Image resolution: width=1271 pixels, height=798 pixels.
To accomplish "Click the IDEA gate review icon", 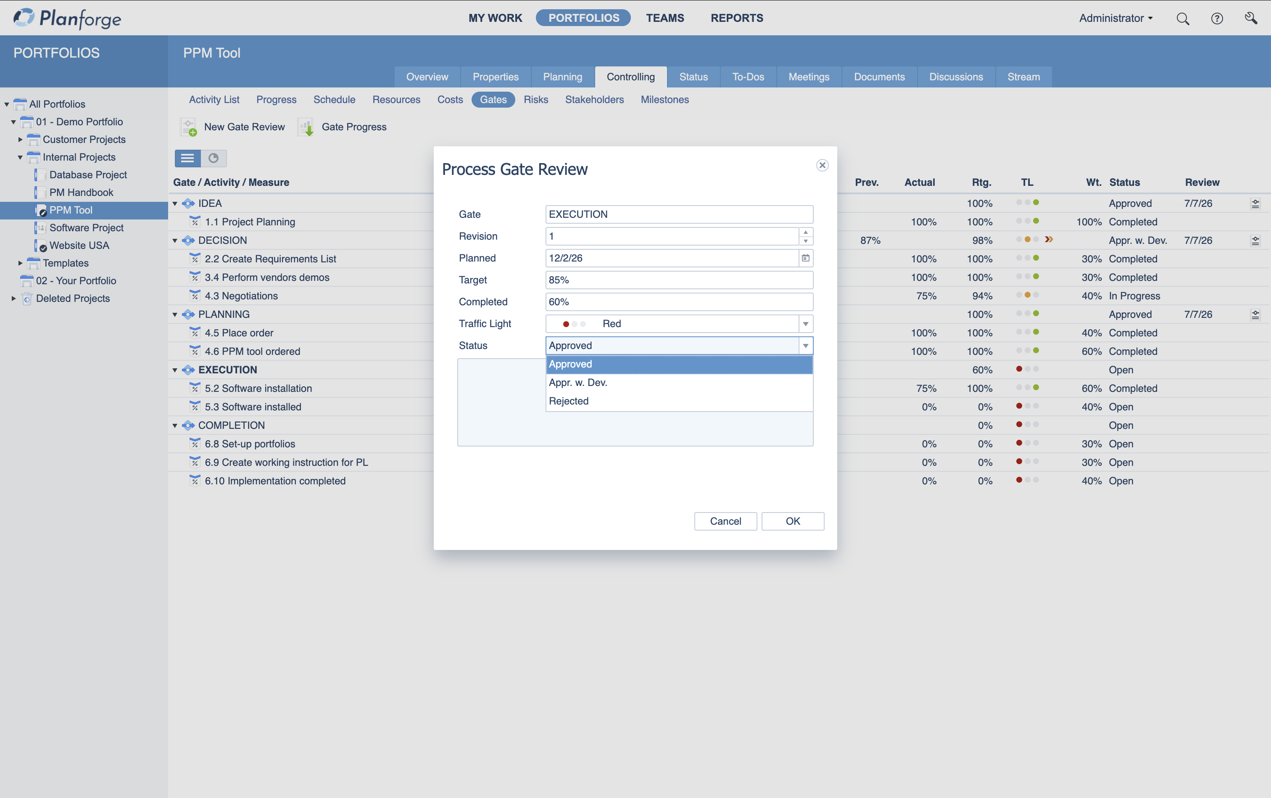I will (1255, 204).
